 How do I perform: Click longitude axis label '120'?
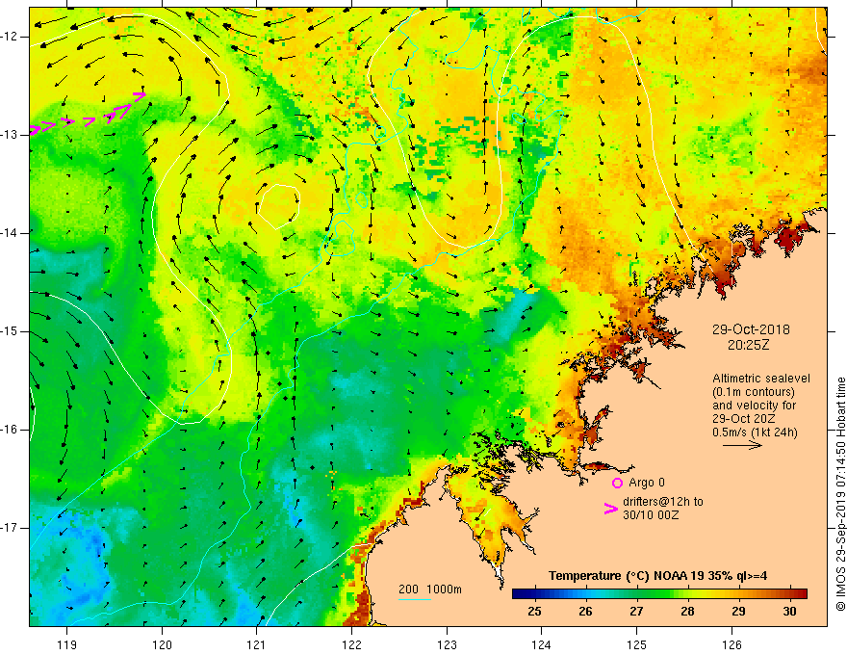coord(162,644)
